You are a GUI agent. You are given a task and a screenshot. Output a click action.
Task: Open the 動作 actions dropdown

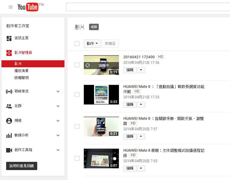click(x=93, y=44)
